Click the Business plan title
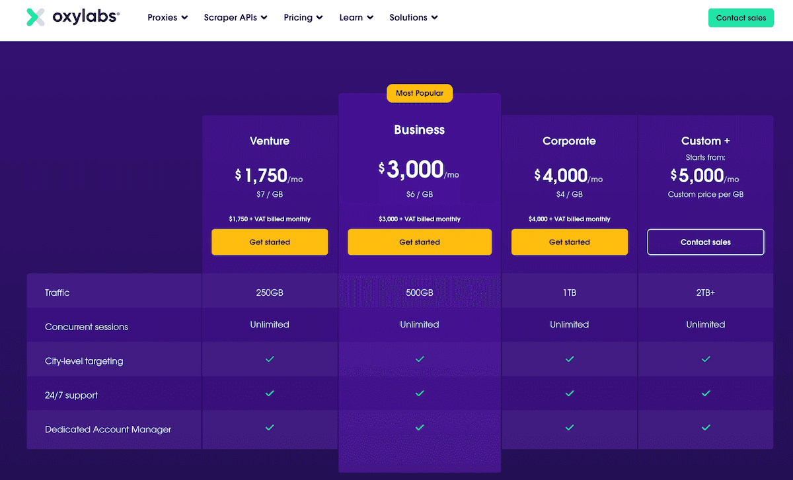The image size is (793, 480). coord(420,130)
